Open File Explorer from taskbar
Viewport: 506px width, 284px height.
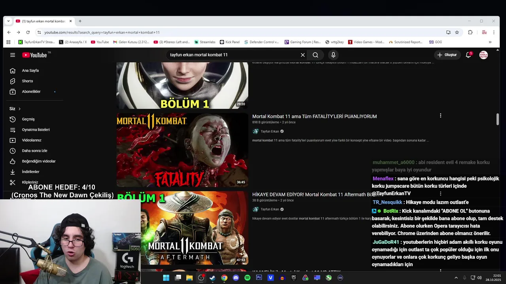click(189, 278)
